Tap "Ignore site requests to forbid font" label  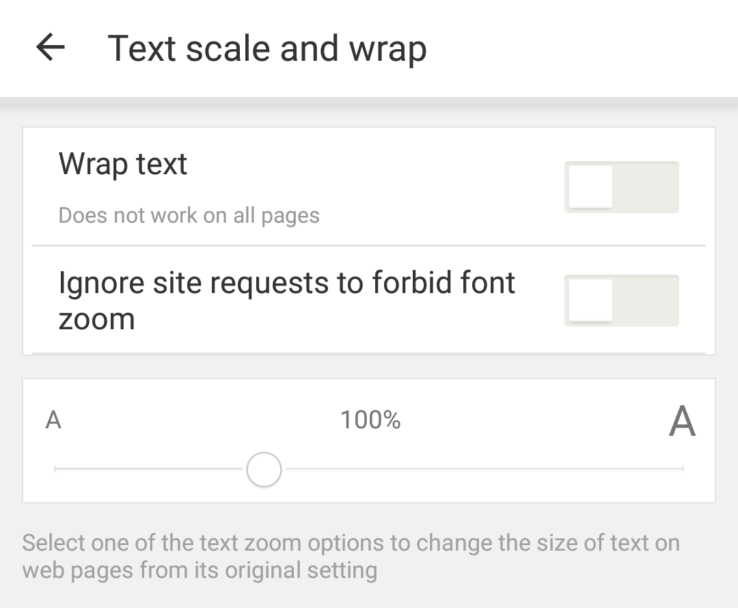coord(287,283)
